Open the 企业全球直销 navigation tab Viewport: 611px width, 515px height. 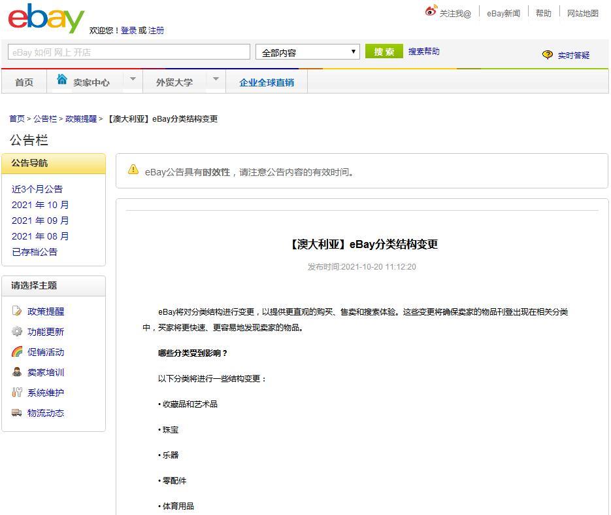click(x=267, y=82)
